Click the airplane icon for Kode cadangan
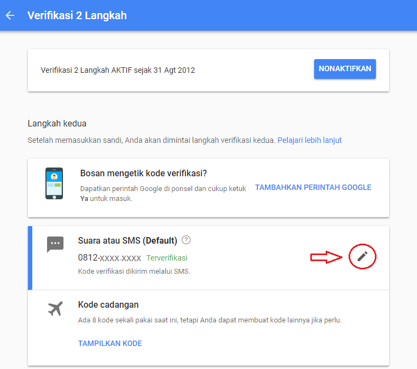 point(55,309)
